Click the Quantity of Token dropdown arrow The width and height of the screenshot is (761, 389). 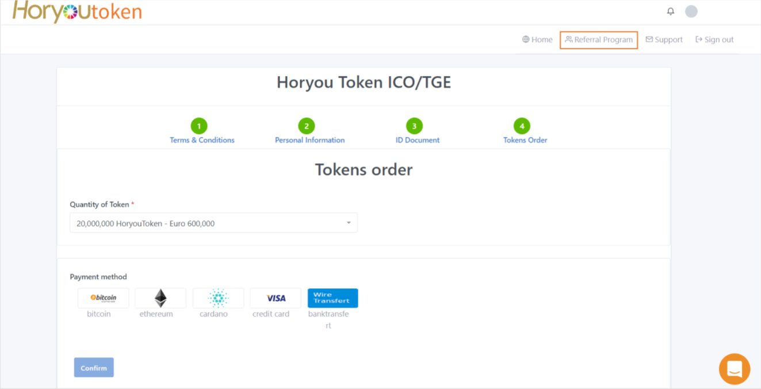[349, 223]
